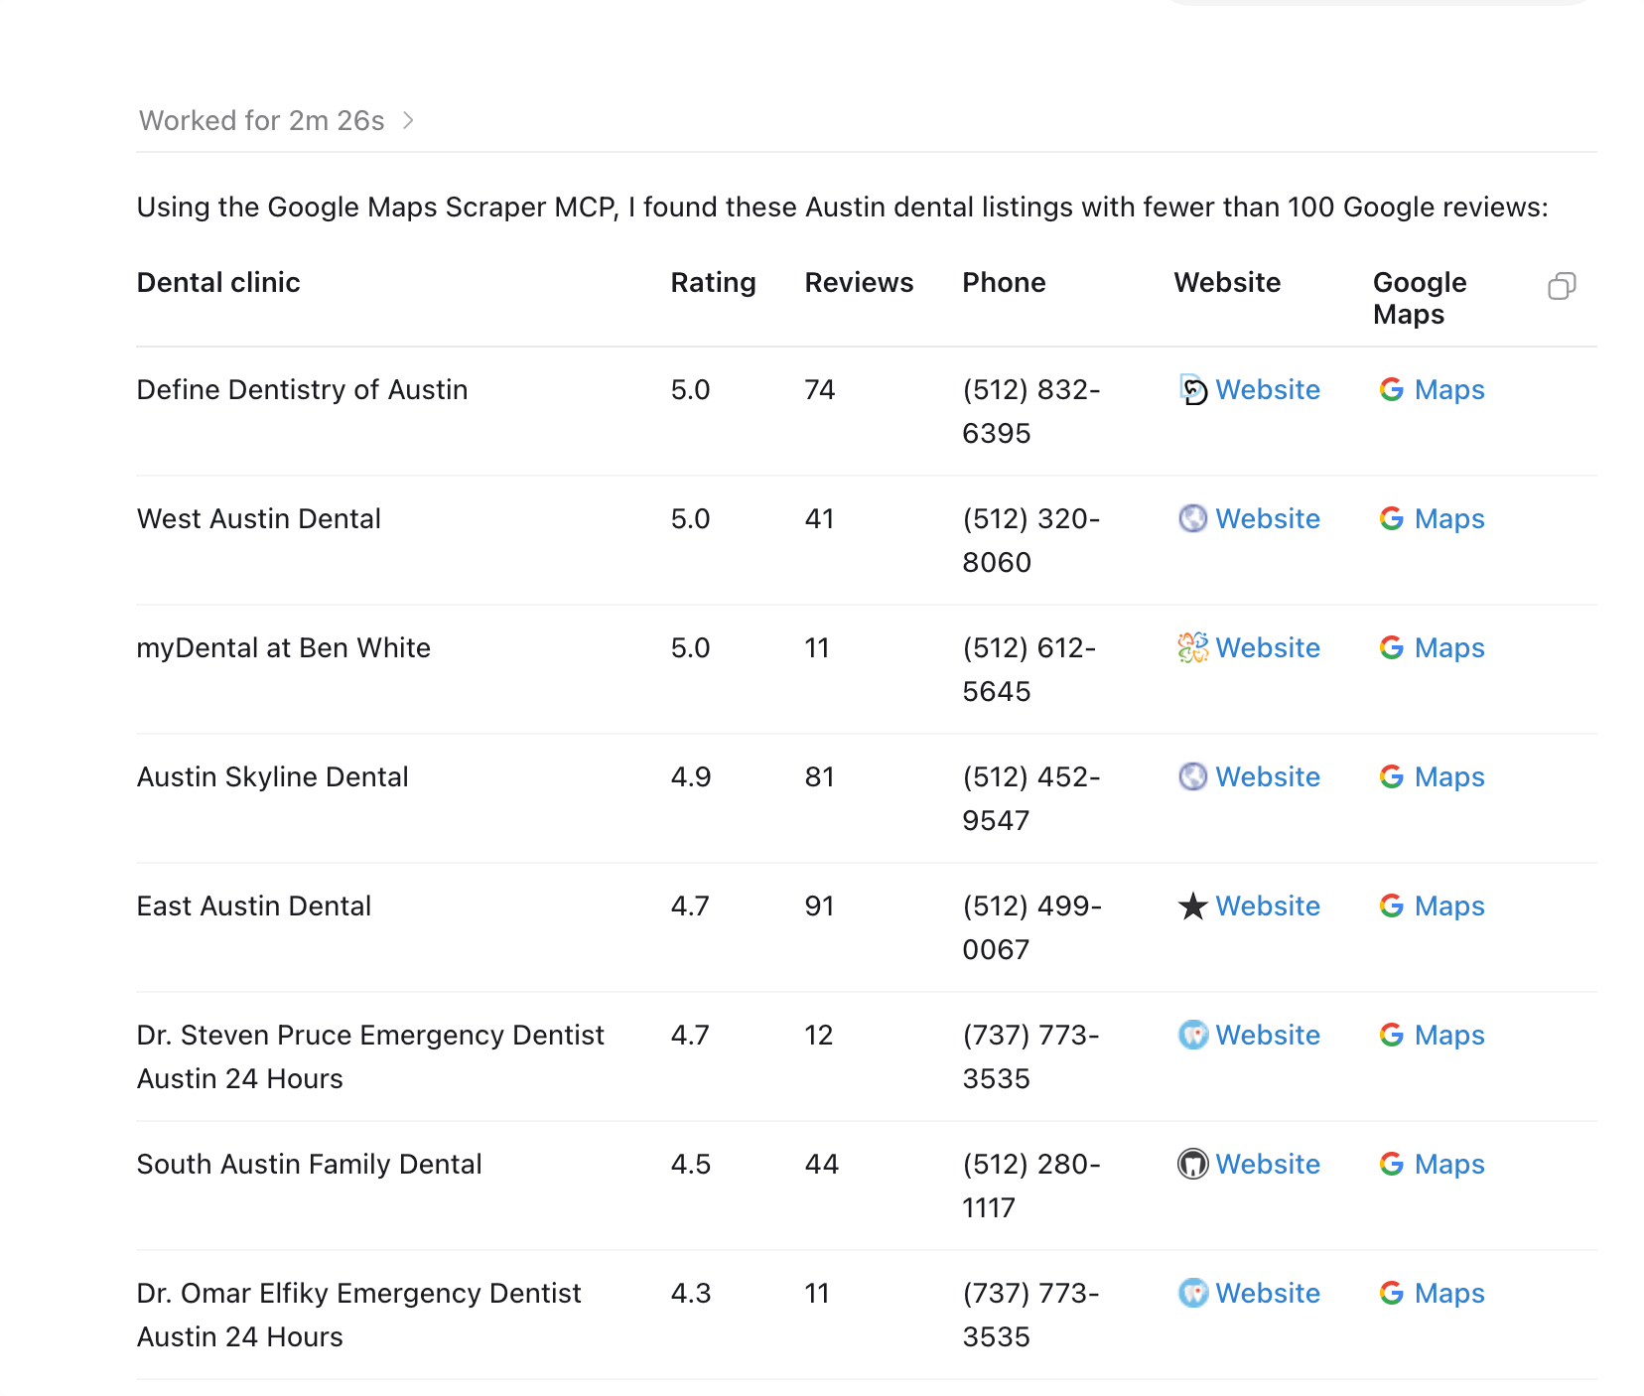Open Maps link for Dr. Steven Pruce

[x=1449, y=1036]
